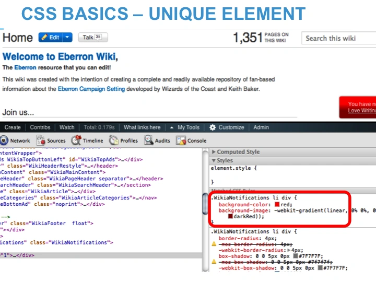The image size is (376, 282).
Task: Open the Eberron Campaign Setting link
Action: (x=102, y=89)
